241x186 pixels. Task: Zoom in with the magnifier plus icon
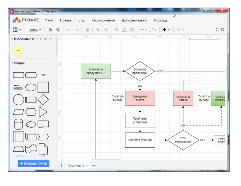click(x=50, y=30)
